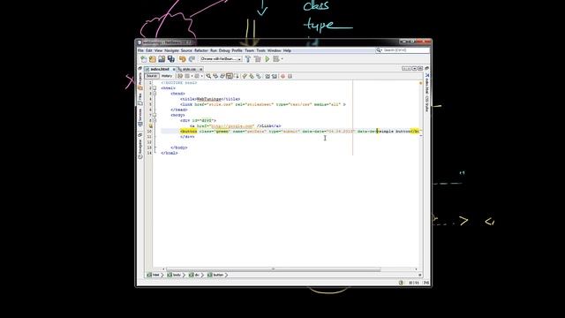Click the closing </body> tag on line 13
This screenshot has height=318, width=565.
coord(179,148)
